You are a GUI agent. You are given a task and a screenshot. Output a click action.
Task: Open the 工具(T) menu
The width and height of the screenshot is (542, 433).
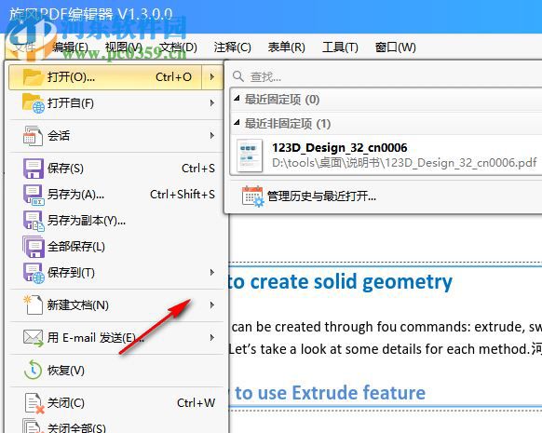(340, 47)
